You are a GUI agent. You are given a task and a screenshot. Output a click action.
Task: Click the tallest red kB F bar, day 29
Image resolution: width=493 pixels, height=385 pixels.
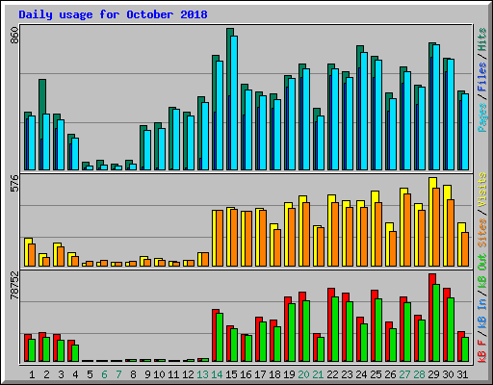pos(431,318)
